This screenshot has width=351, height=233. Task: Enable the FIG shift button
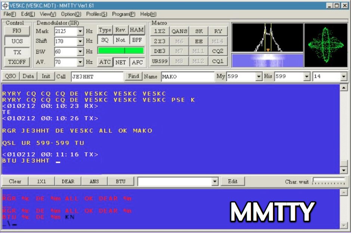(17, 31)
